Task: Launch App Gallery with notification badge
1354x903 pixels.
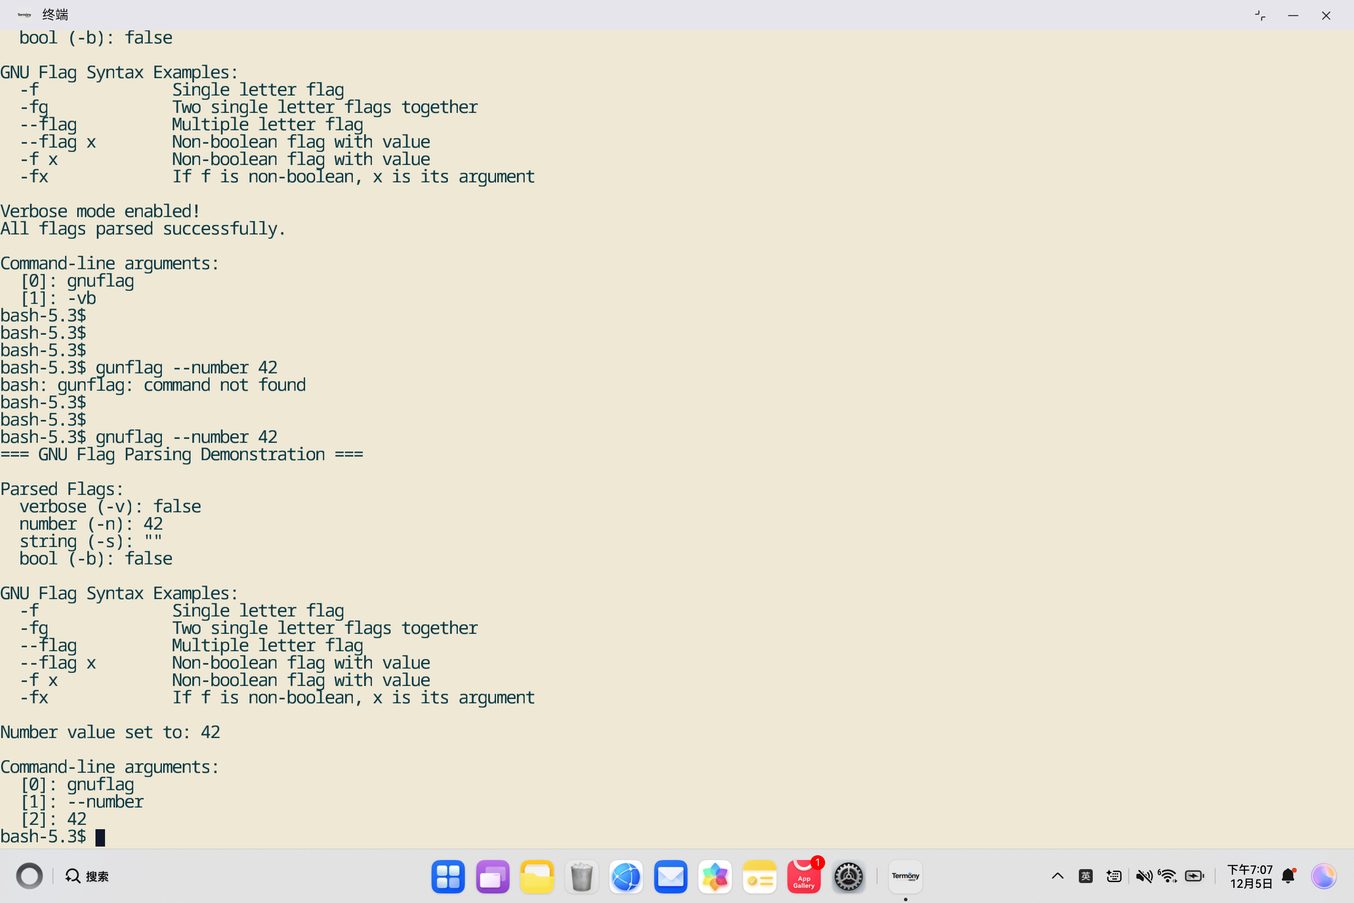Action: (804, 877)
